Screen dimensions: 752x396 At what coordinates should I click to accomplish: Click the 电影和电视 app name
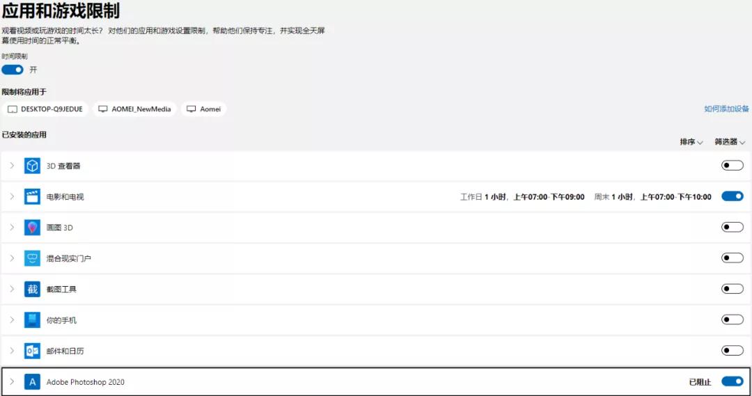65,197
